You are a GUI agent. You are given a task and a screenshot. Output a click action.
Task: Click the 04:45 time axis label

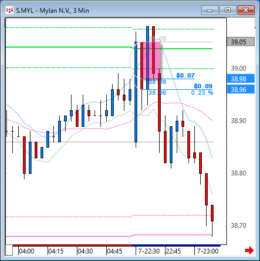[115, 251]
